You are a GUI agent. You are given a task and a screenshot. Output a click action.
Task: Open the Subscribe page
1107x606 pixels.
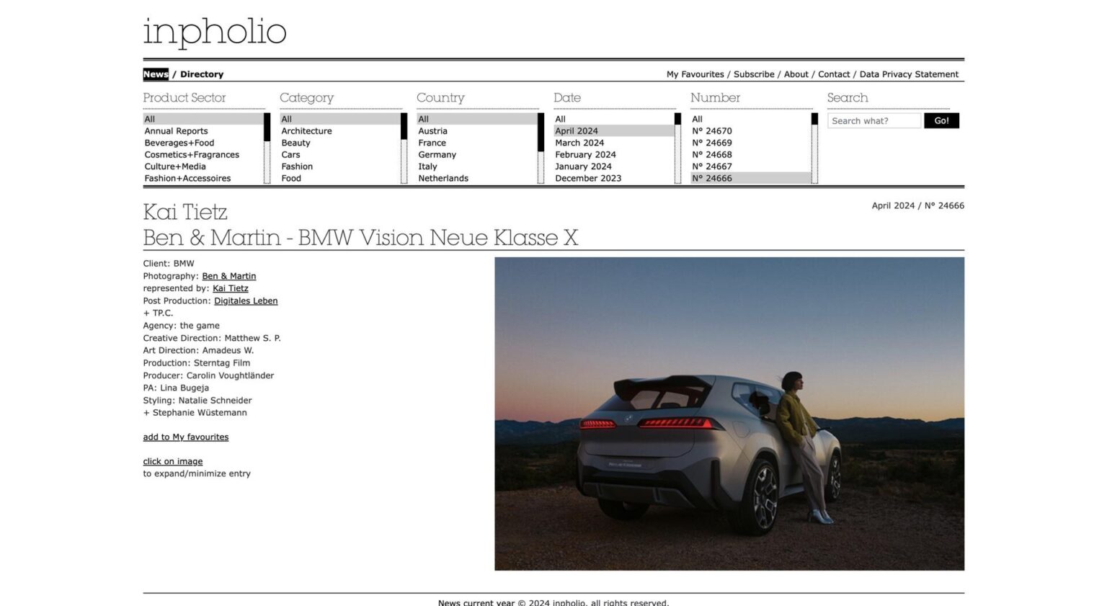[x=754, y=74]
